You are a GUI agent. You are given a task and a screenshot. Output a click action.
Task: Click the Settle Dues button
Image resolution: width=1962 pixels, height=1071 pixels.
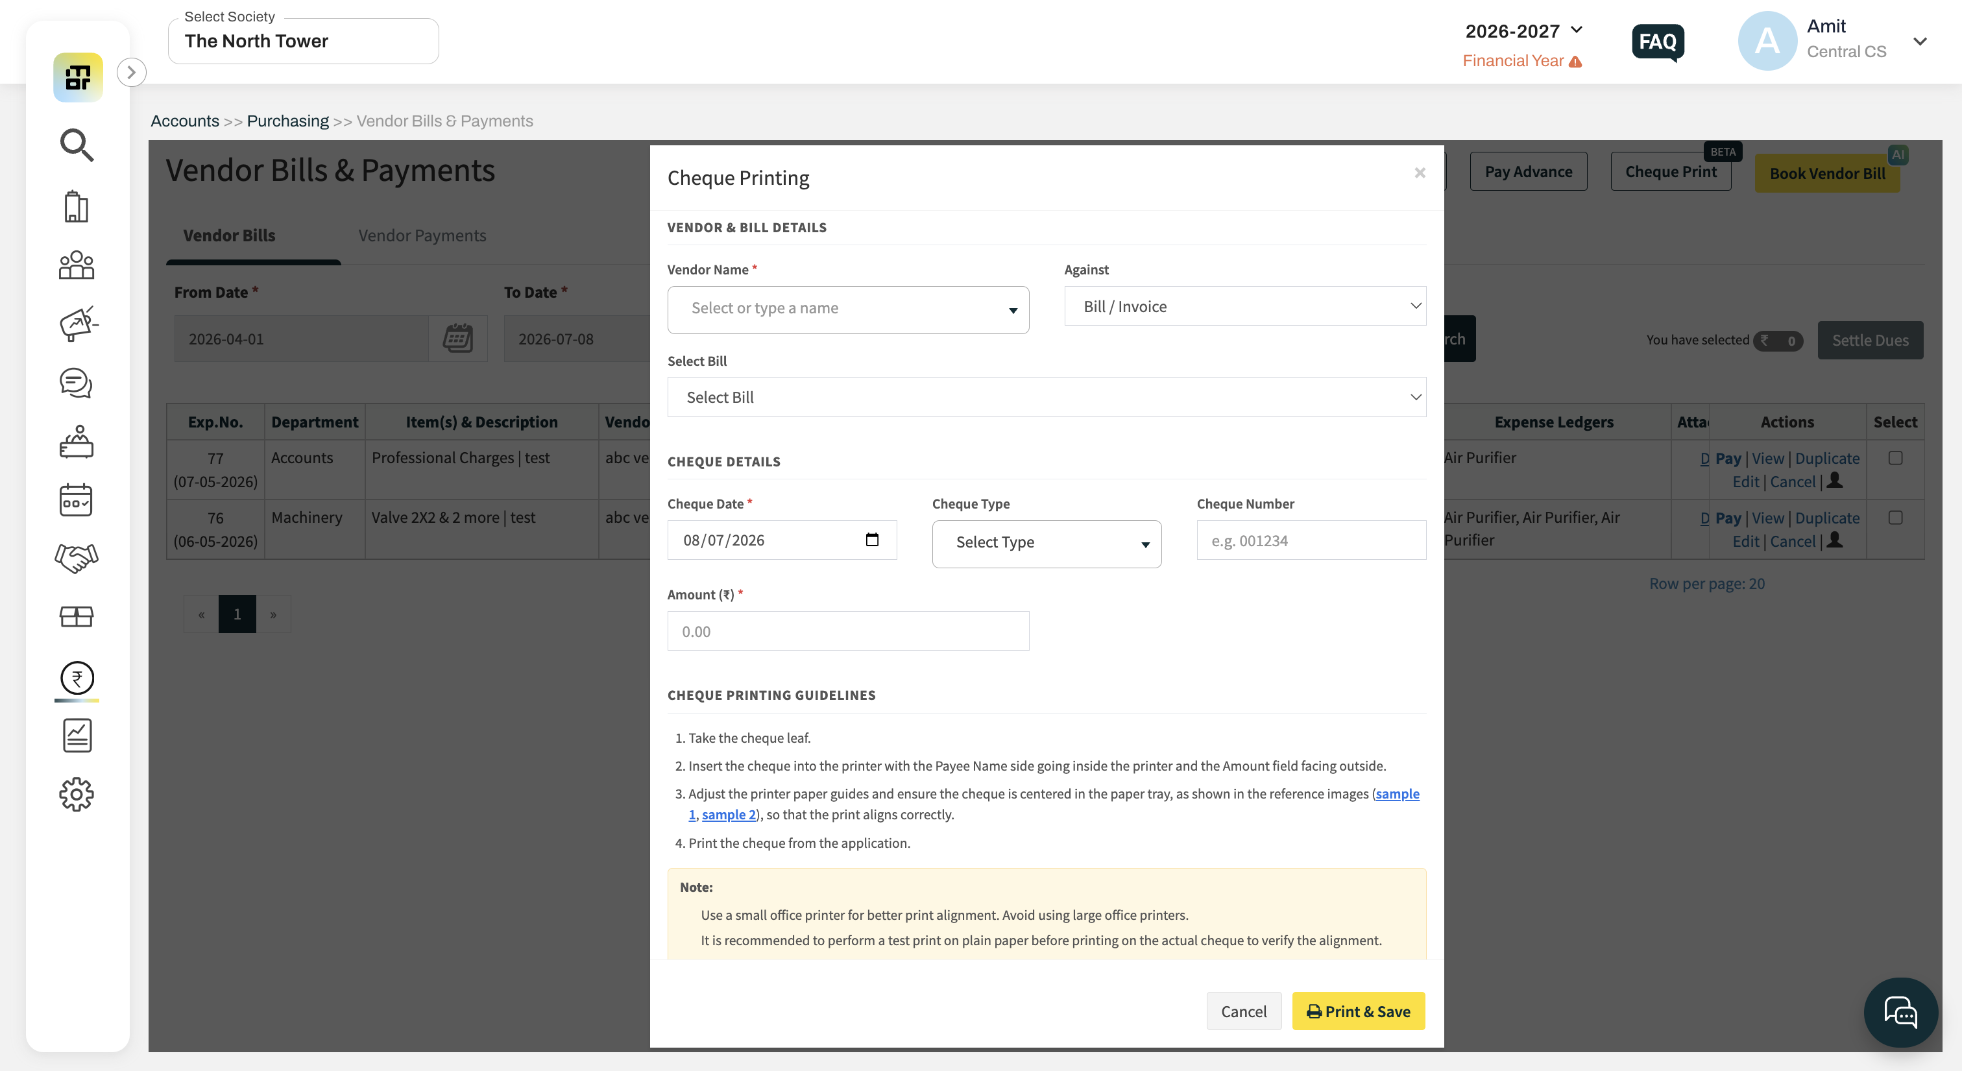tap(1870, 340)
